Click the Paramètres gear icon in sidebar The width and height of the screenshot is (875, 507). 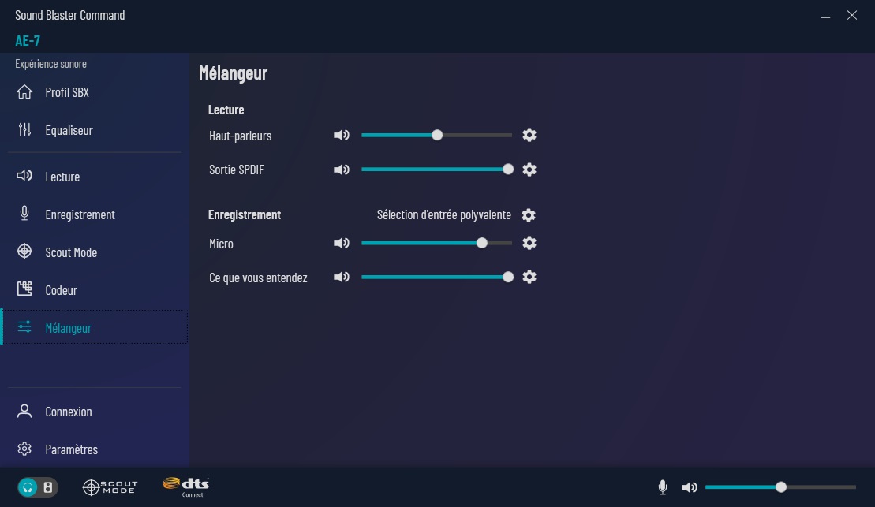24,449
